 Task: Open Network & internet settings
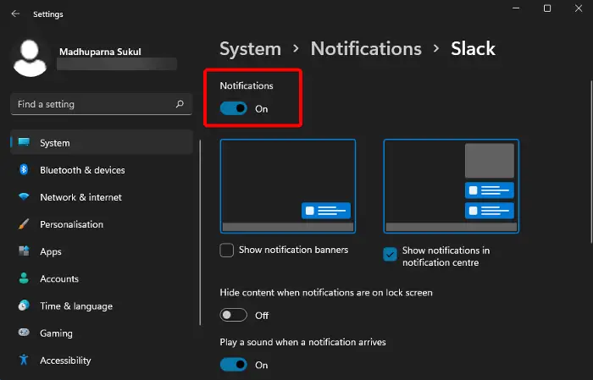(x=81, y=197)
